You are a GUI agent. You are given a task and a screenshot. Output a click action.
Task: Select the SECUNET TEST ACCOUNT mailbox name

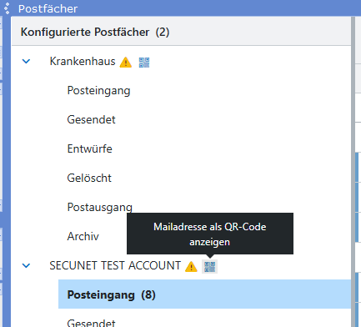coord(115,265)
